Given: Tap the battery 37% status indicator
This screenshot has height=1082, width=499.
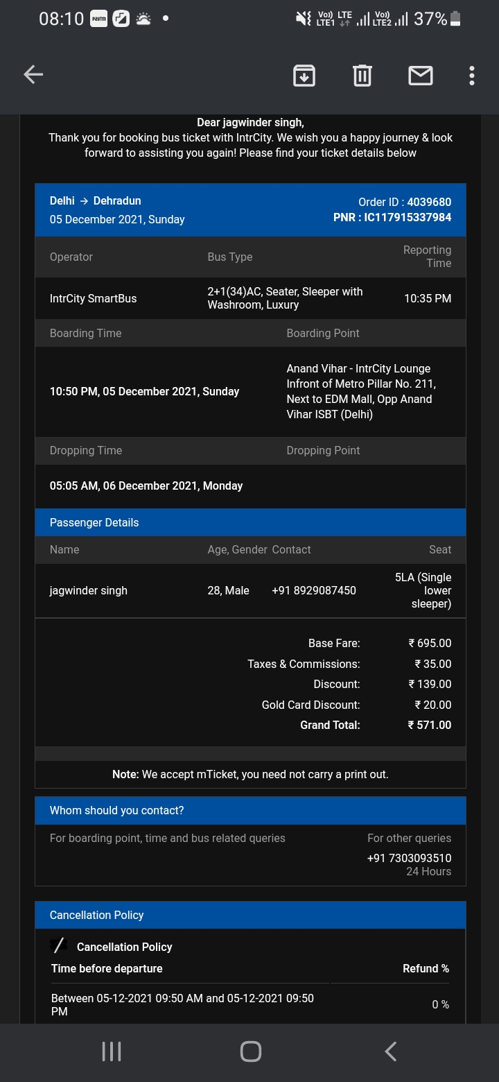Looking at the screenshot, I should click(437, 19).
